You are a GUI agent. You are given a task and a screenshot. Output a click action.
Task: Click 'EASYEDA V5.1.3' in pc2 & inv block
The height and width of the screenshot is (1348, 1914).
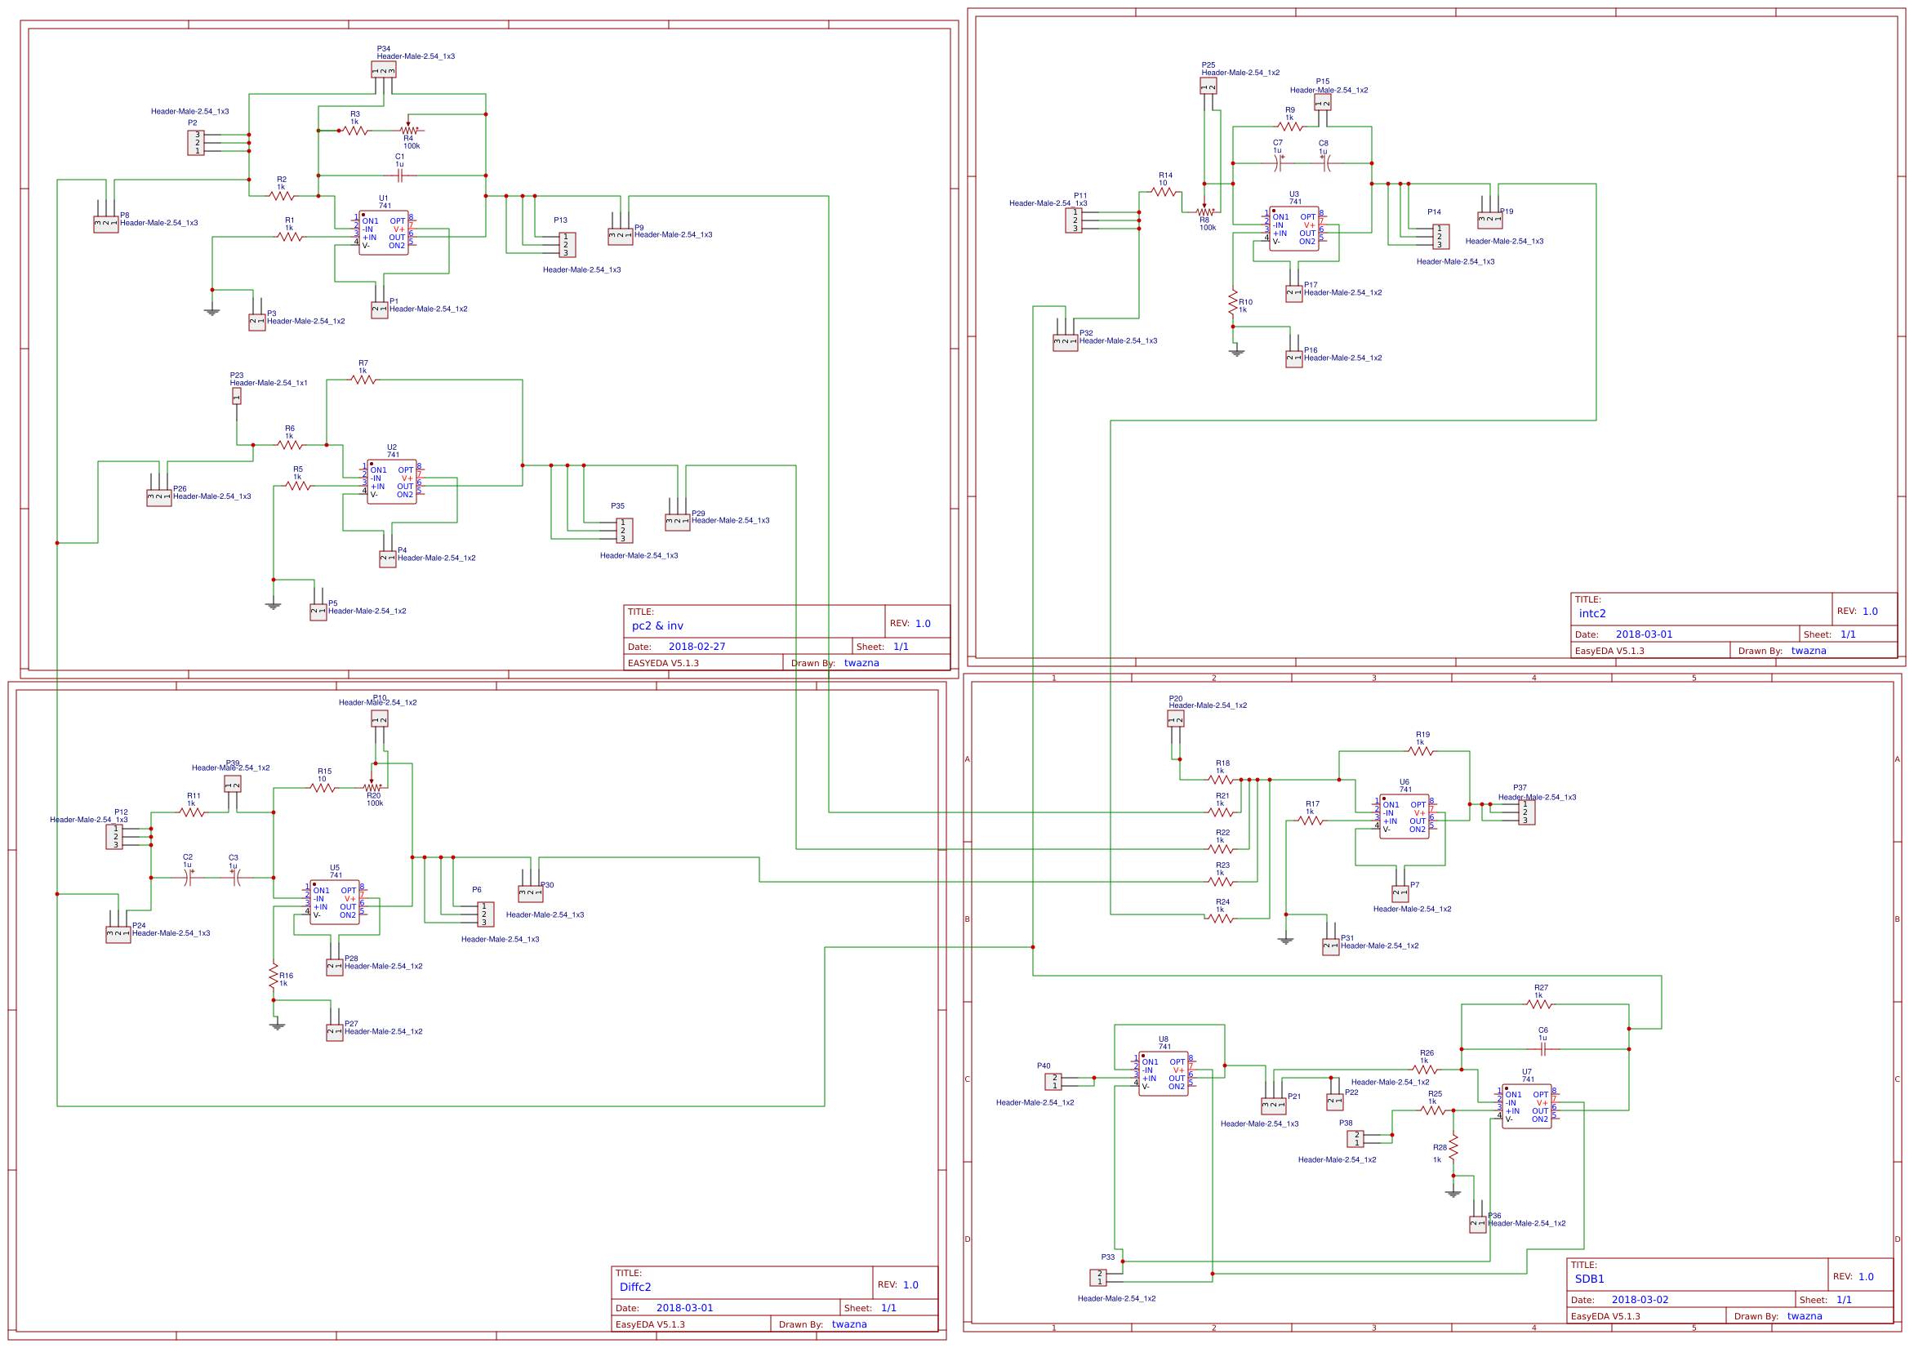coord(664,664)
